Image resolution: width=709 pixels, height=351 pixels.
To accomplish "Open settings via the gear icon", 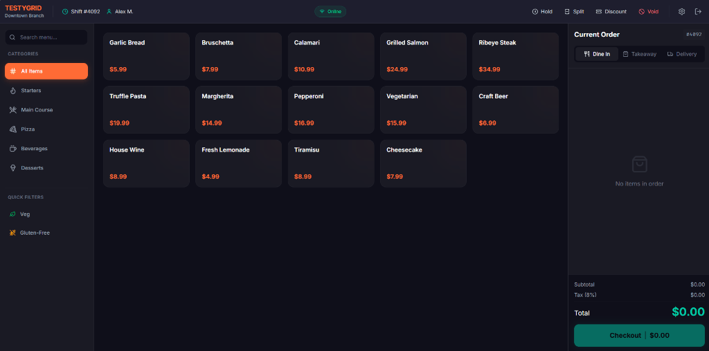I will (681, 12).
